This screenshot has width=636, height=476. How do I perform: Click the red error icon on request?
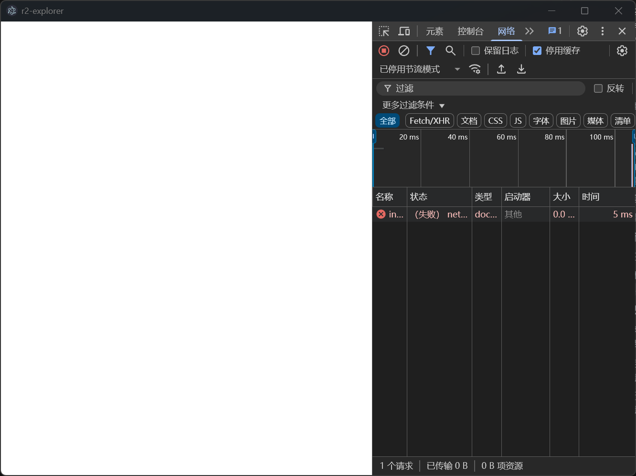pyautogui.click(x=381, y=214)
